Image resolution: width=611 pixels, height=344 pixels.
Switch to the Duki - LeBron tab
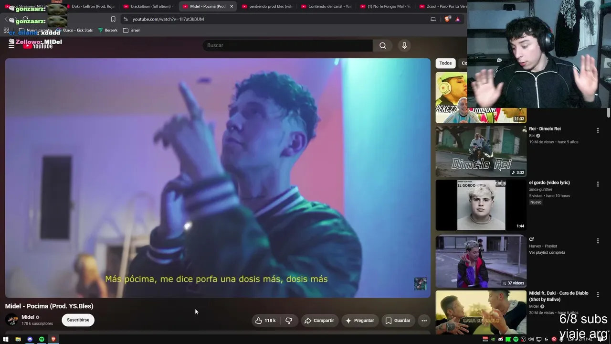[x=90, y=6]
